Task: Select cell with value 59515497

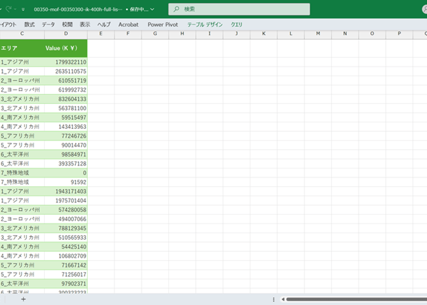Action: (x=66, y=118)
